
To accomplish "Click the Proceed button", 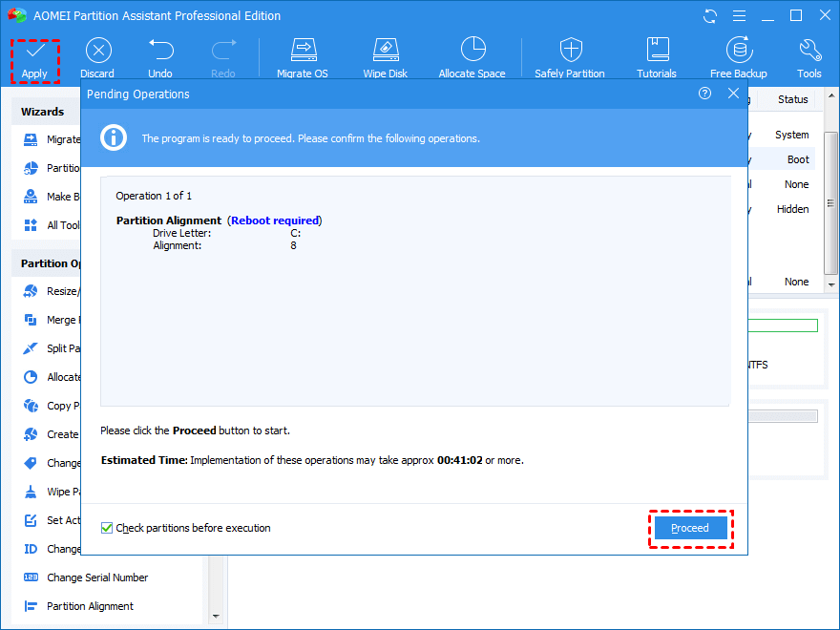I will pos(690,528).
